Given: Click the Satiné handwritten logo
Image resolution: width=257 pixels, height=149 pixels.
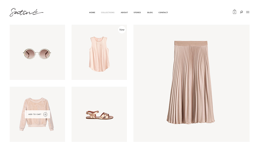Looking at the screenshot, I should click(x=26, y=12).
